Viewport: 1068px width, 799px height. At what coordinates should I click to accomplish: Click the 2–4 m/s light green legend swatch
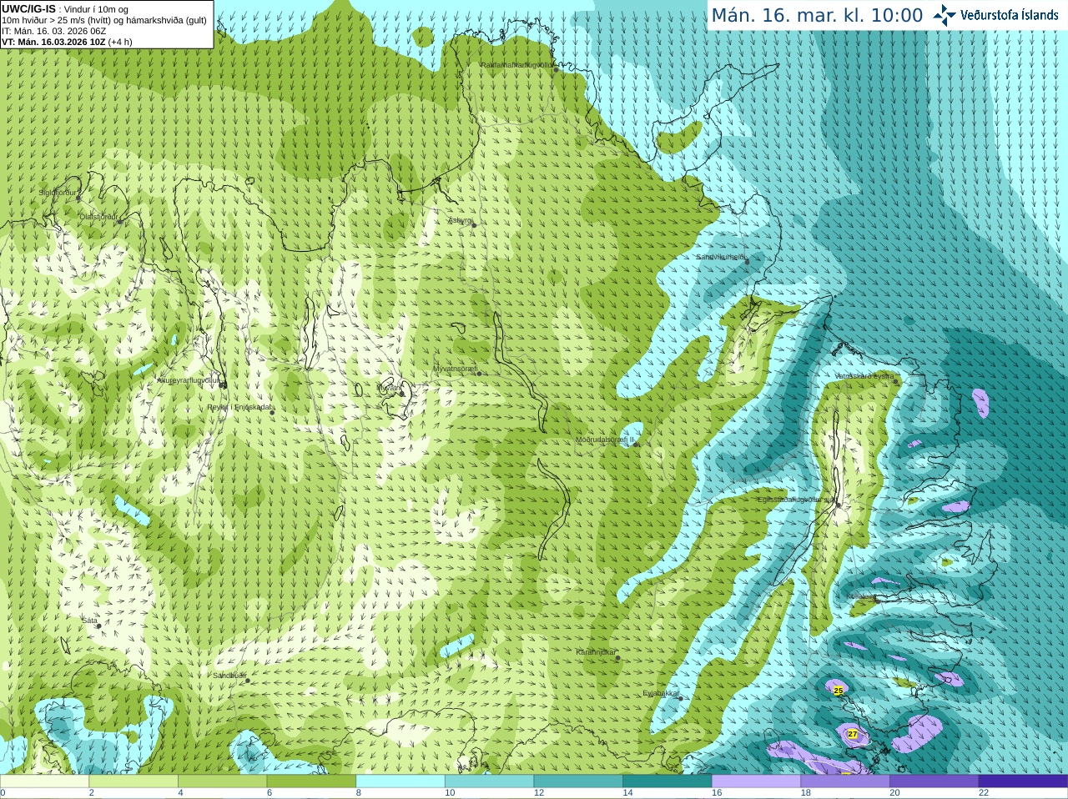click(133, 781)
